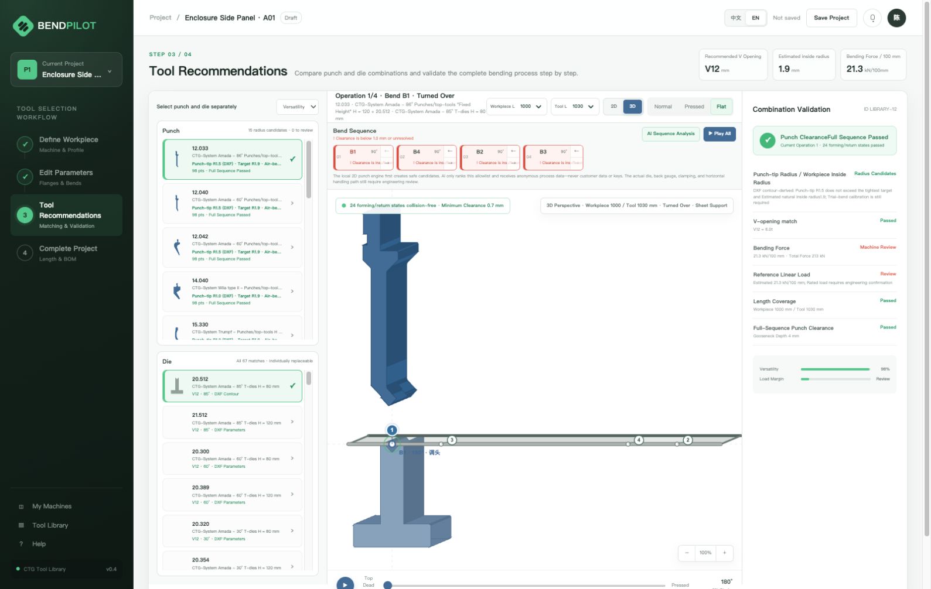931x589 pixels.
Task: Click bend marker 2 on the sheet
Action: coord(688,440)
